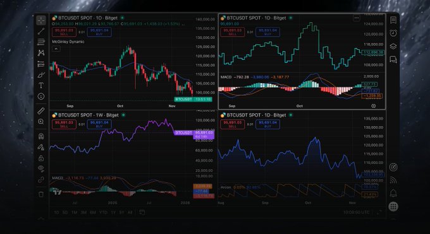Screen dimensions: 430x234
Task: Click the 112,896.38 price label
Action: pos(373,52)
